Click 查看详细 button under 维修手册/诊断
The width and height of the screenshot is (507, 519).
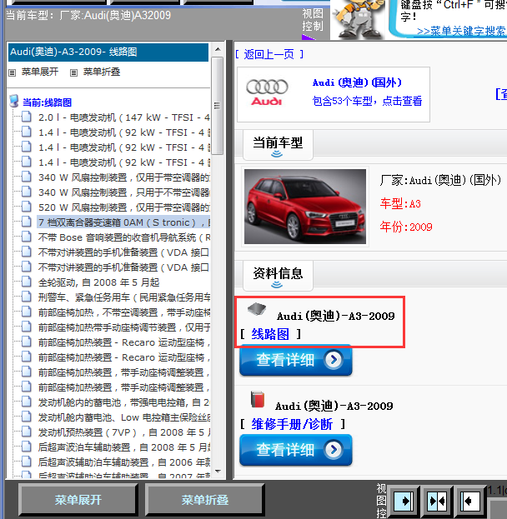[x=295, y=450]
